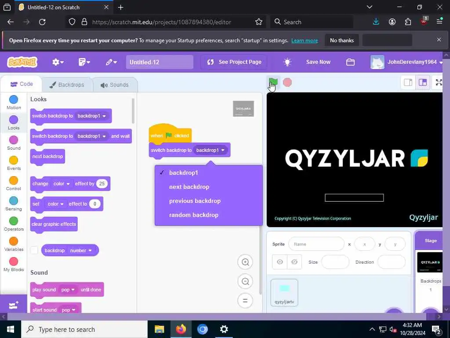450x338 pixels.
Task: Hide sprite using crossed-eye icon
Action: click(x=294, y=262)
